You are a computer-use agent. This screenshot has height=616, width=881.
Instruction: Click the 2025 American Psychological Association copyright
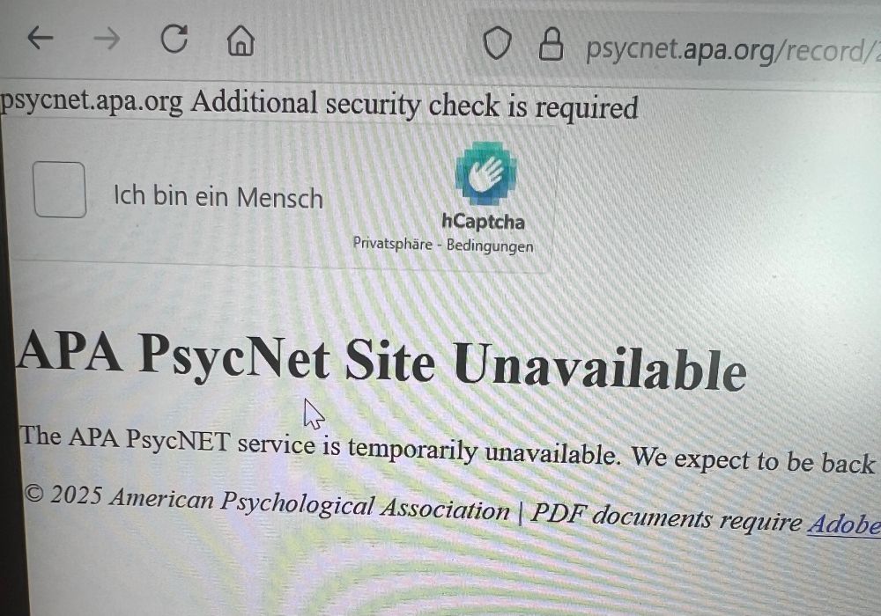267,501
